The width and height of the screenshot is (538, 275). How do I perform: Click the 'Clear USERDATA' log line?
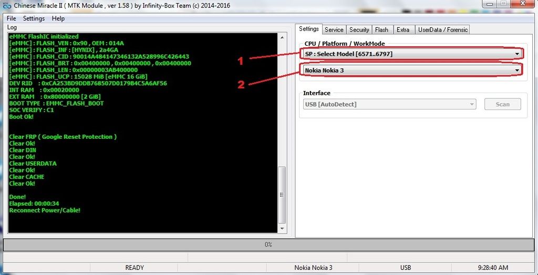33,164
